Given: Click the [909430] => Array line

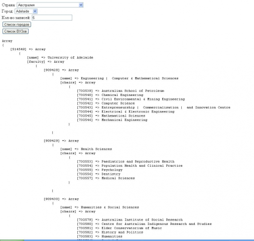Looking at the screenshot, I should [61, 199].
